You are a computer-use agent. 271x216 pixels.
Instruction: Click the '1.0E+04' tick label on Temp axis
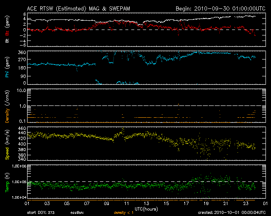19,197
